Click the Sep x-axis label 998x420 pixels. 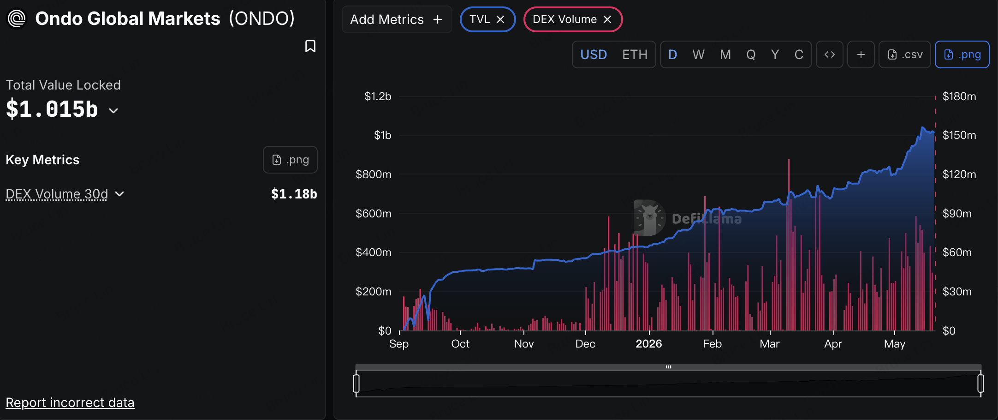[x=399, y=344]
